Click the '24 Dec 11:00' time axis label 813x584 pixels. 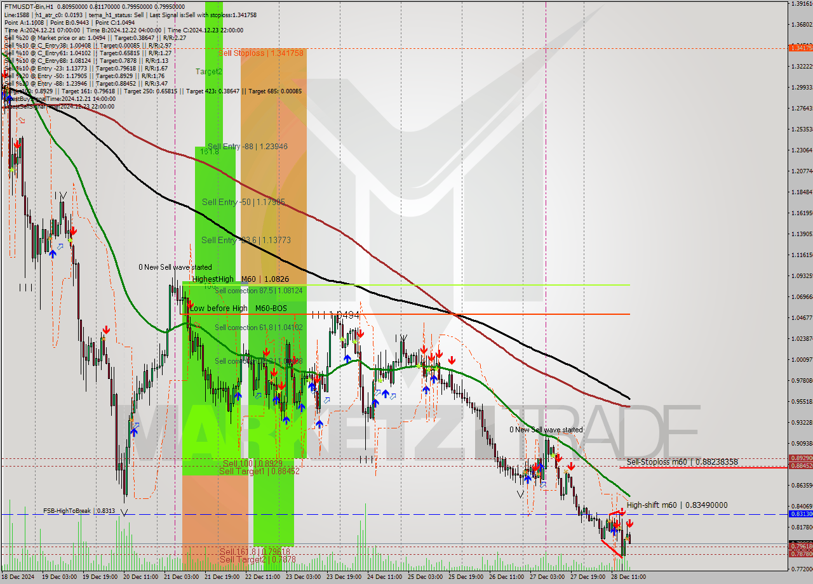coord(384,577)
